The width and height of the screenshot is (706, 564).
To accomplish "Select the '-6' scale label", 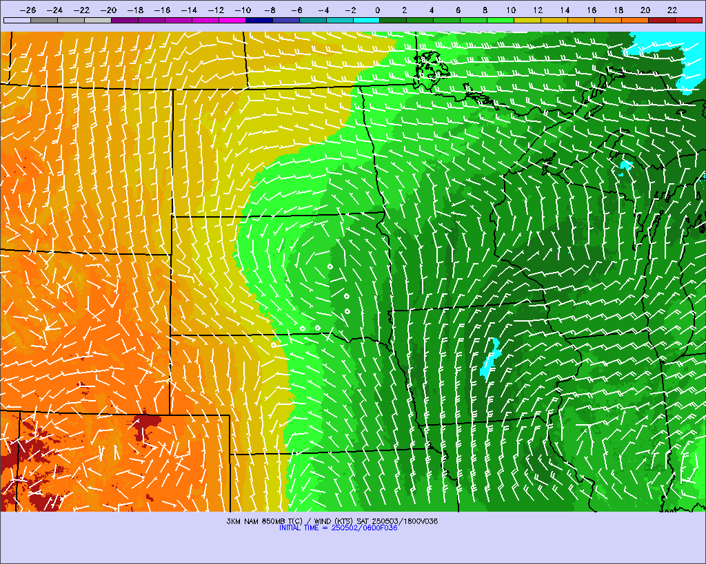I will pos(296,10).
